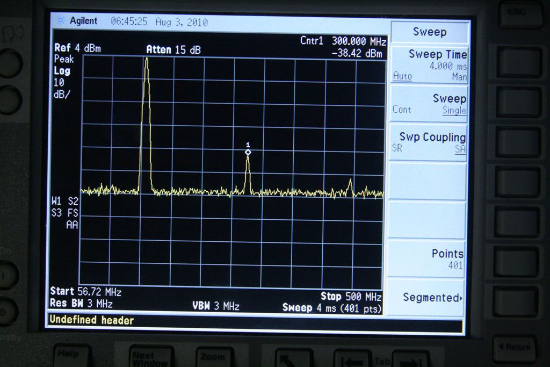Set Swp Coupling to SR
The height and width of the screenshot is (367, 550).
click(x=397, y=149)
